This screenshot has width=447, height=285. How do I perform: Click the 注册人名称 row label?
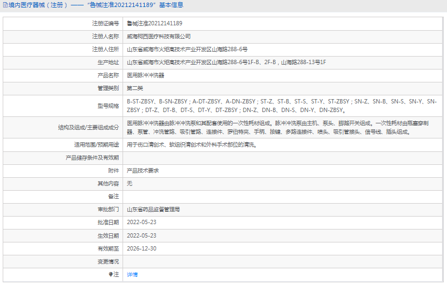click(x=105, y=37)
